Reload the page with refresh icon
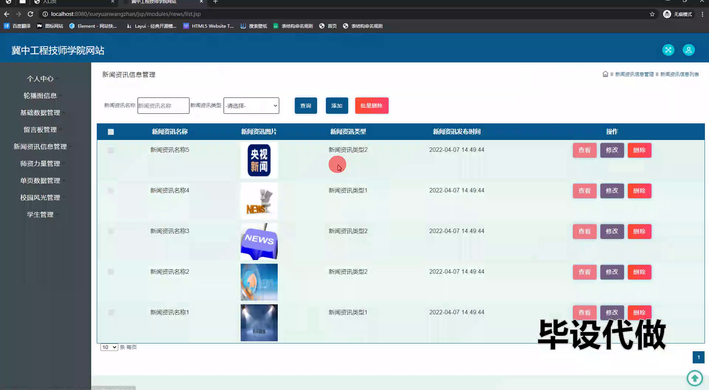Viewport: 709px width, 390px height. click(31, 14)
